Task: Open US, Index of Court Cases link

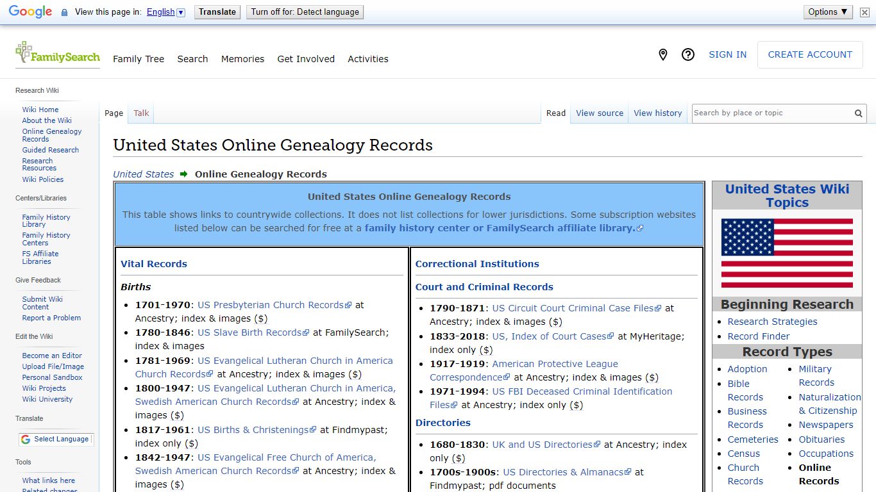Action: tap(553, 336)
